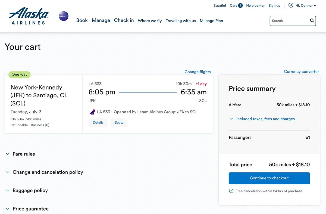
Task: Open the Book menu
Action: click(x=82, y=20)
